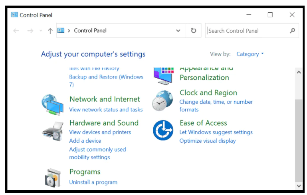This screenshot has height=195, width=307.
Task: Expand the address bar history dropdown
Action: [x=178, y=31]
